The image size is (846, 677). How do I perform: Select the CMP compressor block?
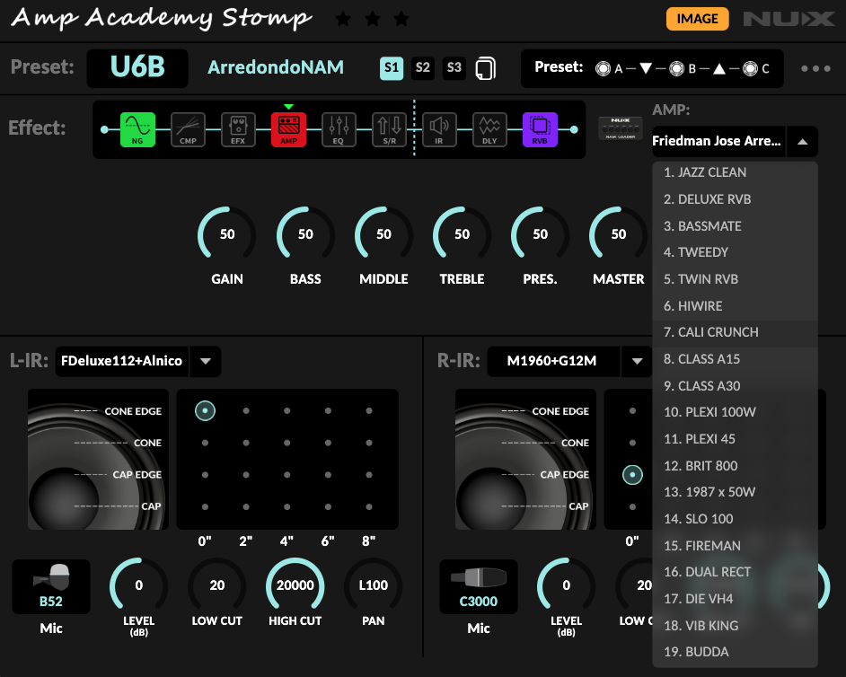click(188, 129)
